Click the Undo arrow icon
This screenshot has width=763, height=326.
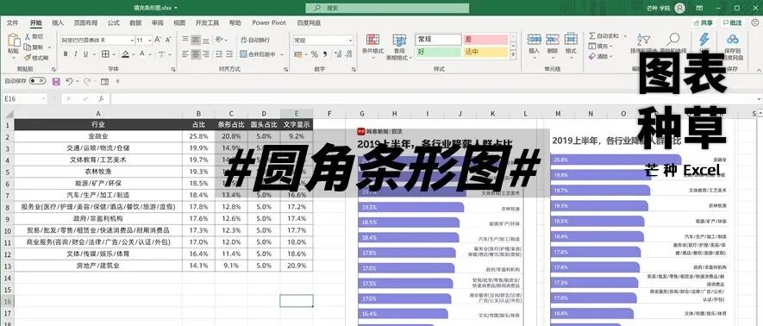[x=69, y=81]
